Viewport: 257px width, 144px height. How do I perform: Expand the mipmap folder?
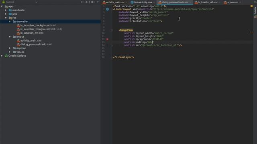[x=10, y=48]
